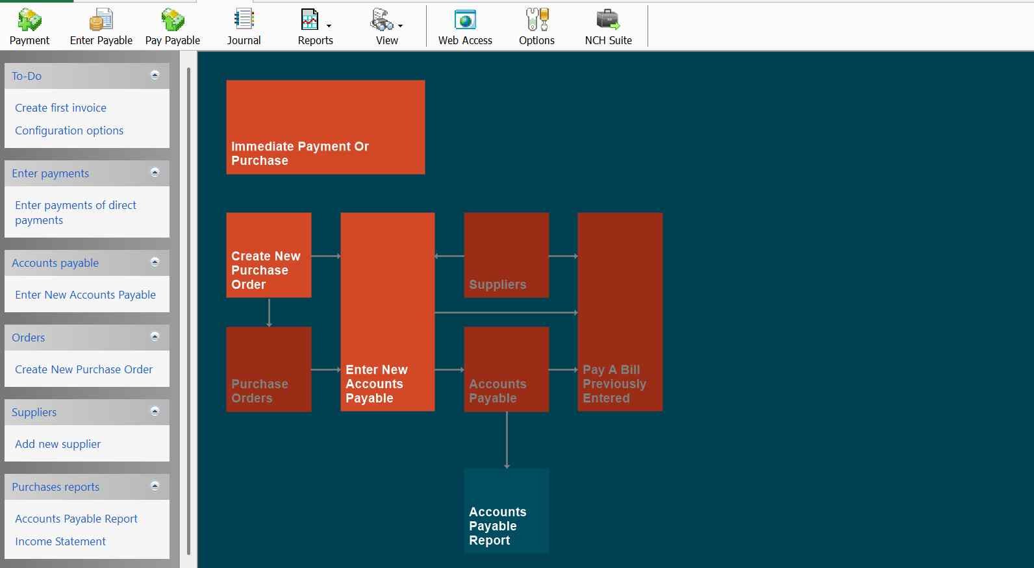Open the Options settings icon

coord(536,26)
